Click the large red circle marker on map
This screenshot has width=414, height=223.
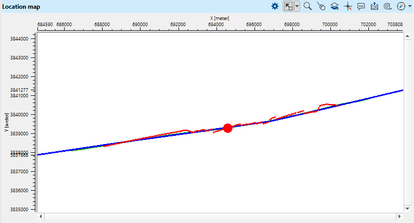228,128
